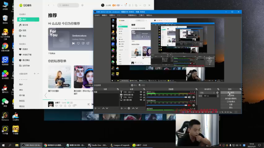Open settings gear for 麦克风/Aux mixer channel

point(194,97)
